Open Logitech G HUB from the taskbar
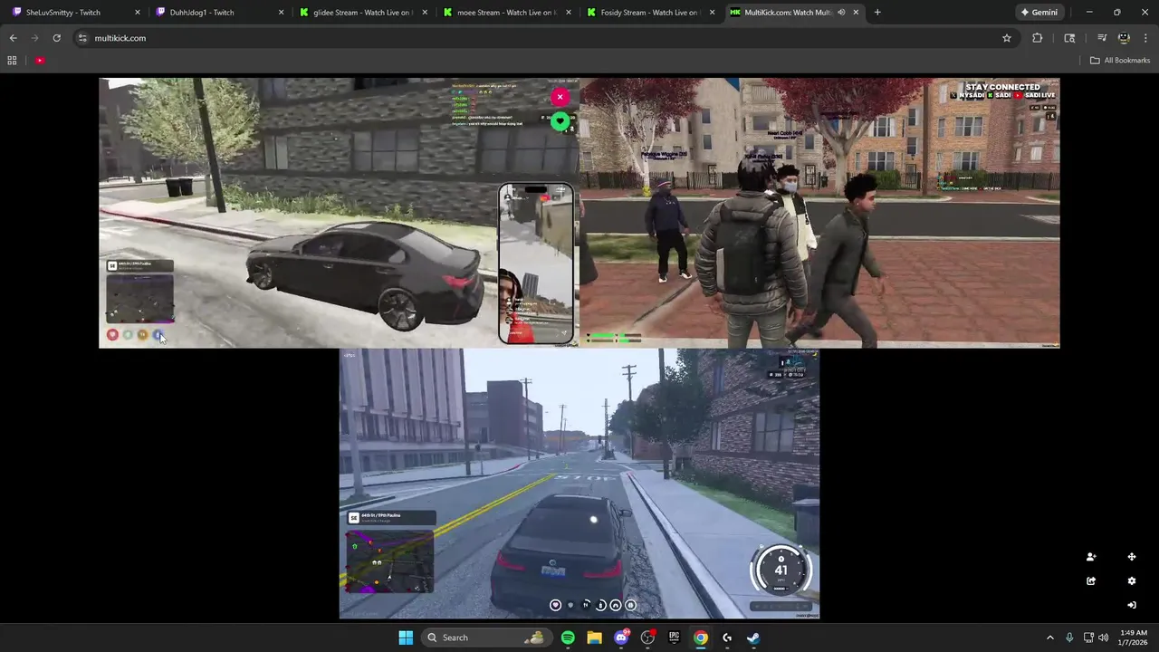Image resolution: width=1159 pixels, height=652 pixels. coord(727,638)
